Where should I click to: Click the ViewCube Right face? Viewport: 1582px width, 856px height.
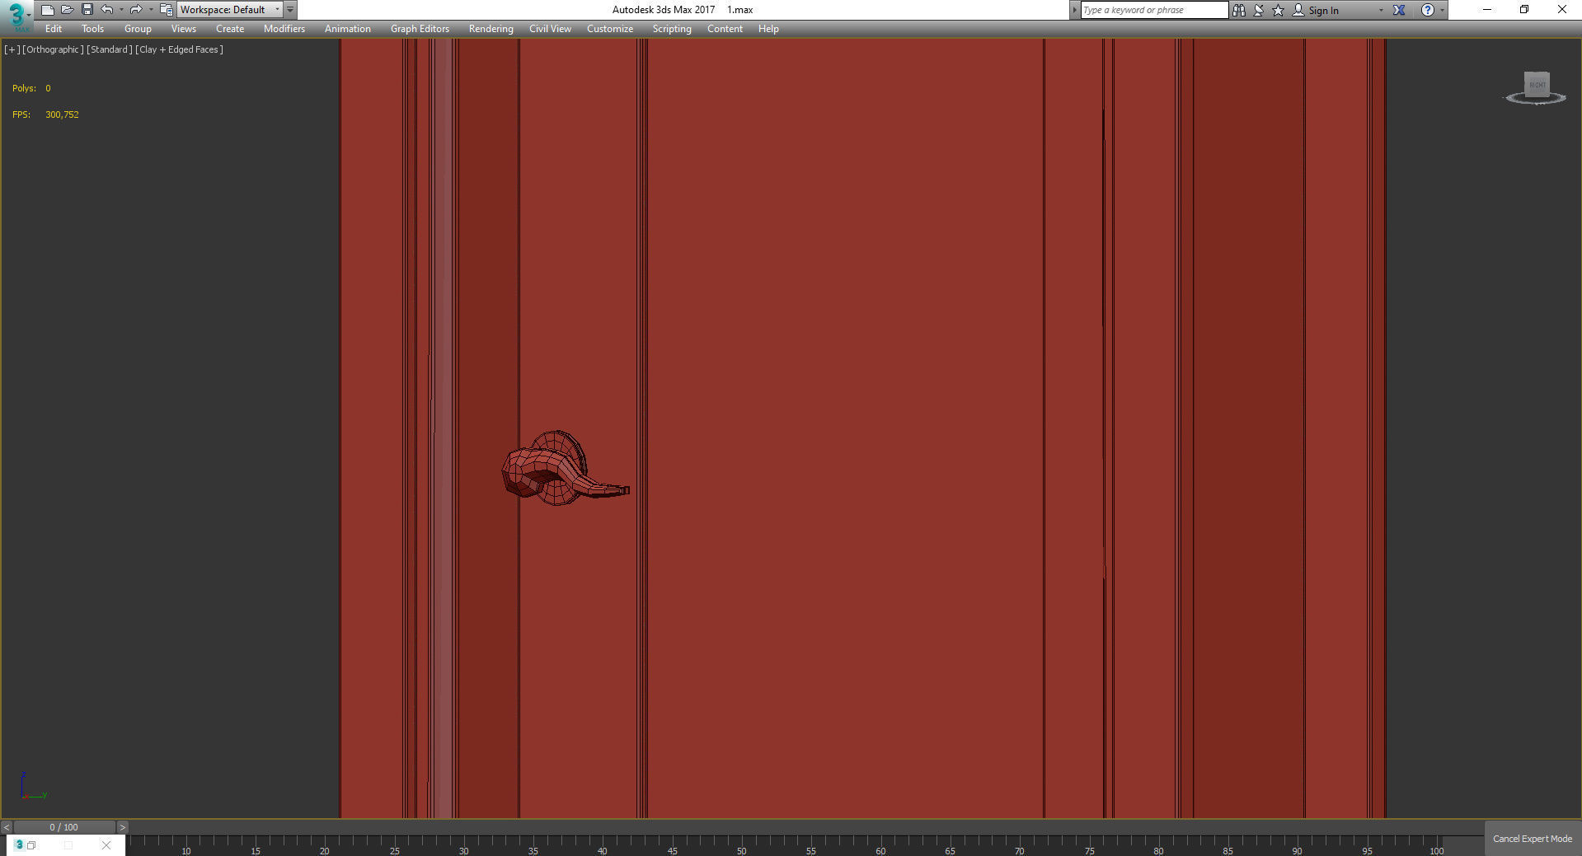tap(1537, 85)
